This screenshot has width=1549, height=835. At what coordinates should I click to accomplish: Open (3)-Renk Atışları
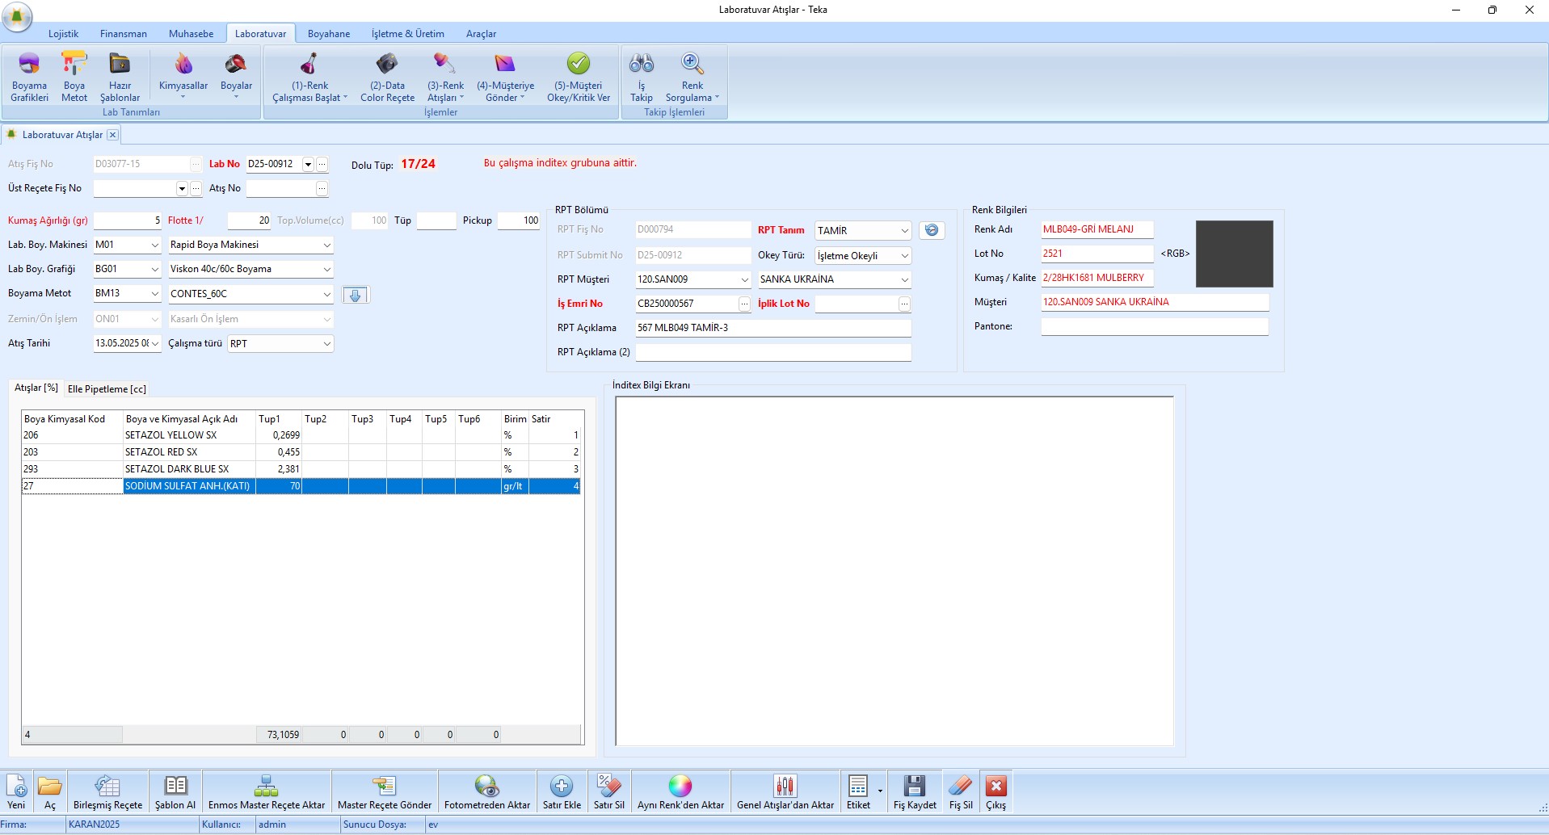click(x=445, y=78)
